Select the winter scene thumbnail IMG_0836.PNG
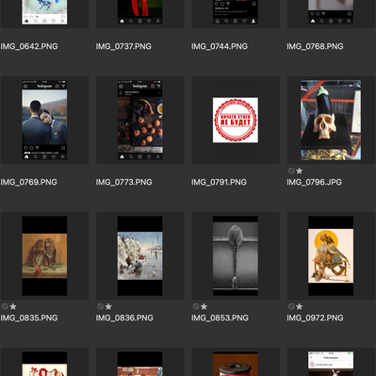Screen dimensions: 376x376 [x=140, y=255]
